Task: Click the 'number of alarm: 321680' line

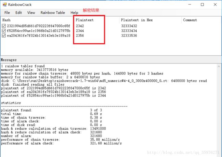Action: [x=52, y=136]
